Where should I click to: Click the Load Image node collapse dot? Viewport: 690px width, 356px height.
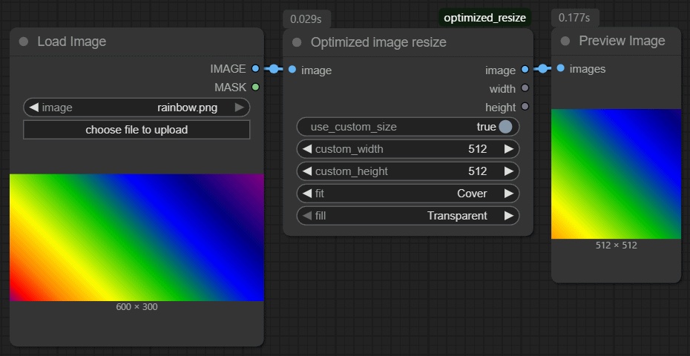click(24, 42)
